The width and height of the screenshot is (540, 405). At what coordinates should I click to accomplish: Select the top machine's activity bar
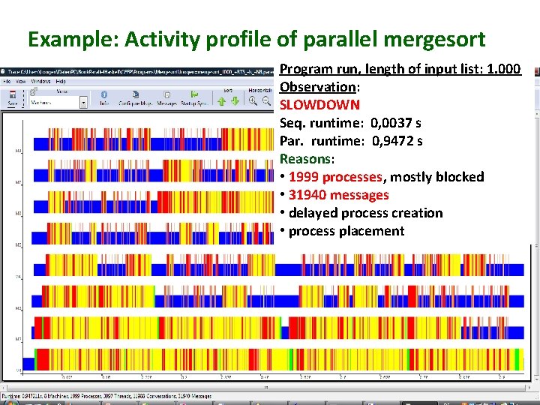coord(154,139)
